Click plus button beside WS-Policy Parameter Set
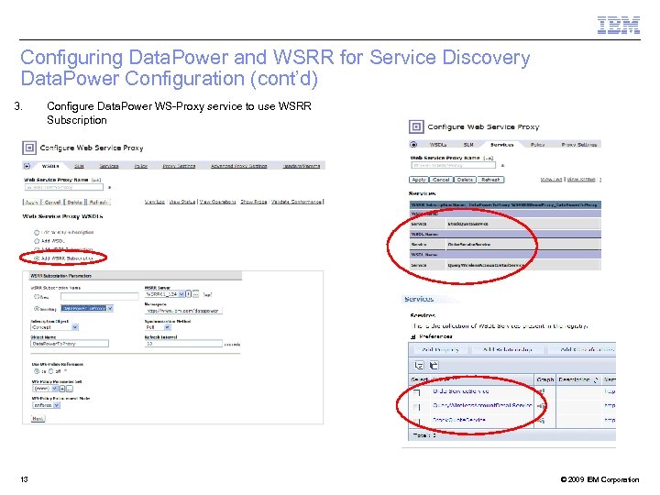This screenshot has height=495, width=660. pyautogui.click(x=62, y=389)
